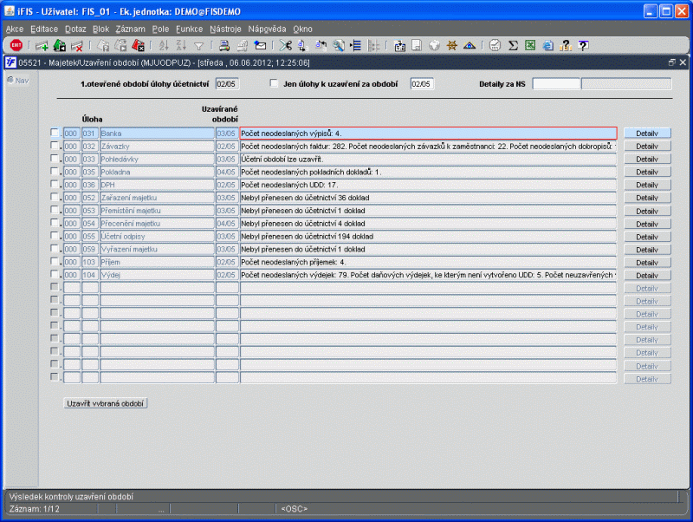Click the restore inner window icon
The width and height of the screenshot is (693, 522).
(672, 62)
